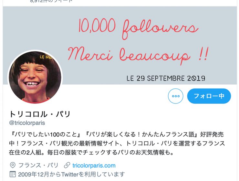Click 'LE 29 SEPTEMBRE 2019' date in banner

166,78
